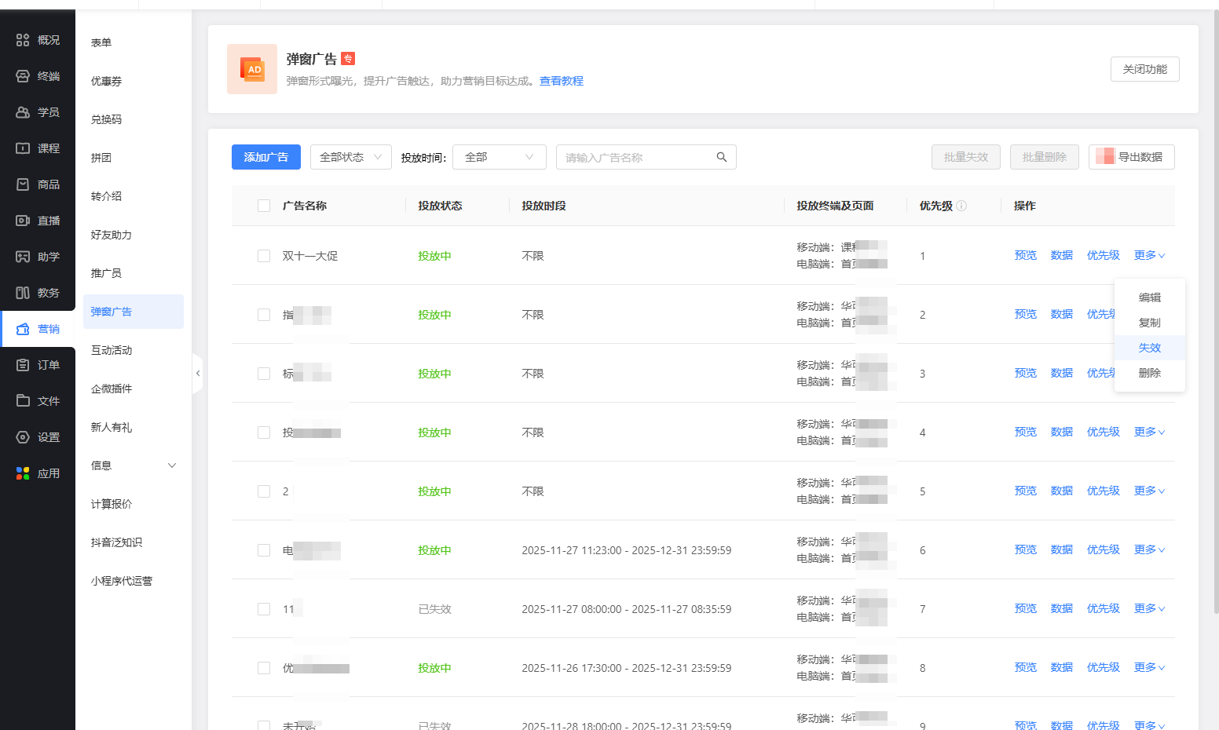
Task: Select the checkbox for ad row with priority 5
Action: coord(264,491)
